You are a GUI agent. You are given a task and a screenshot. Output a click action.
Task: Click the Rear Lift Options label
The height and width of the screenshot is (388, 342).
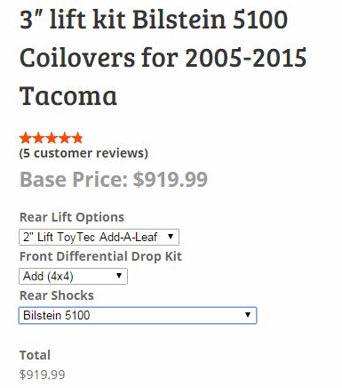(x=72, y=217)
